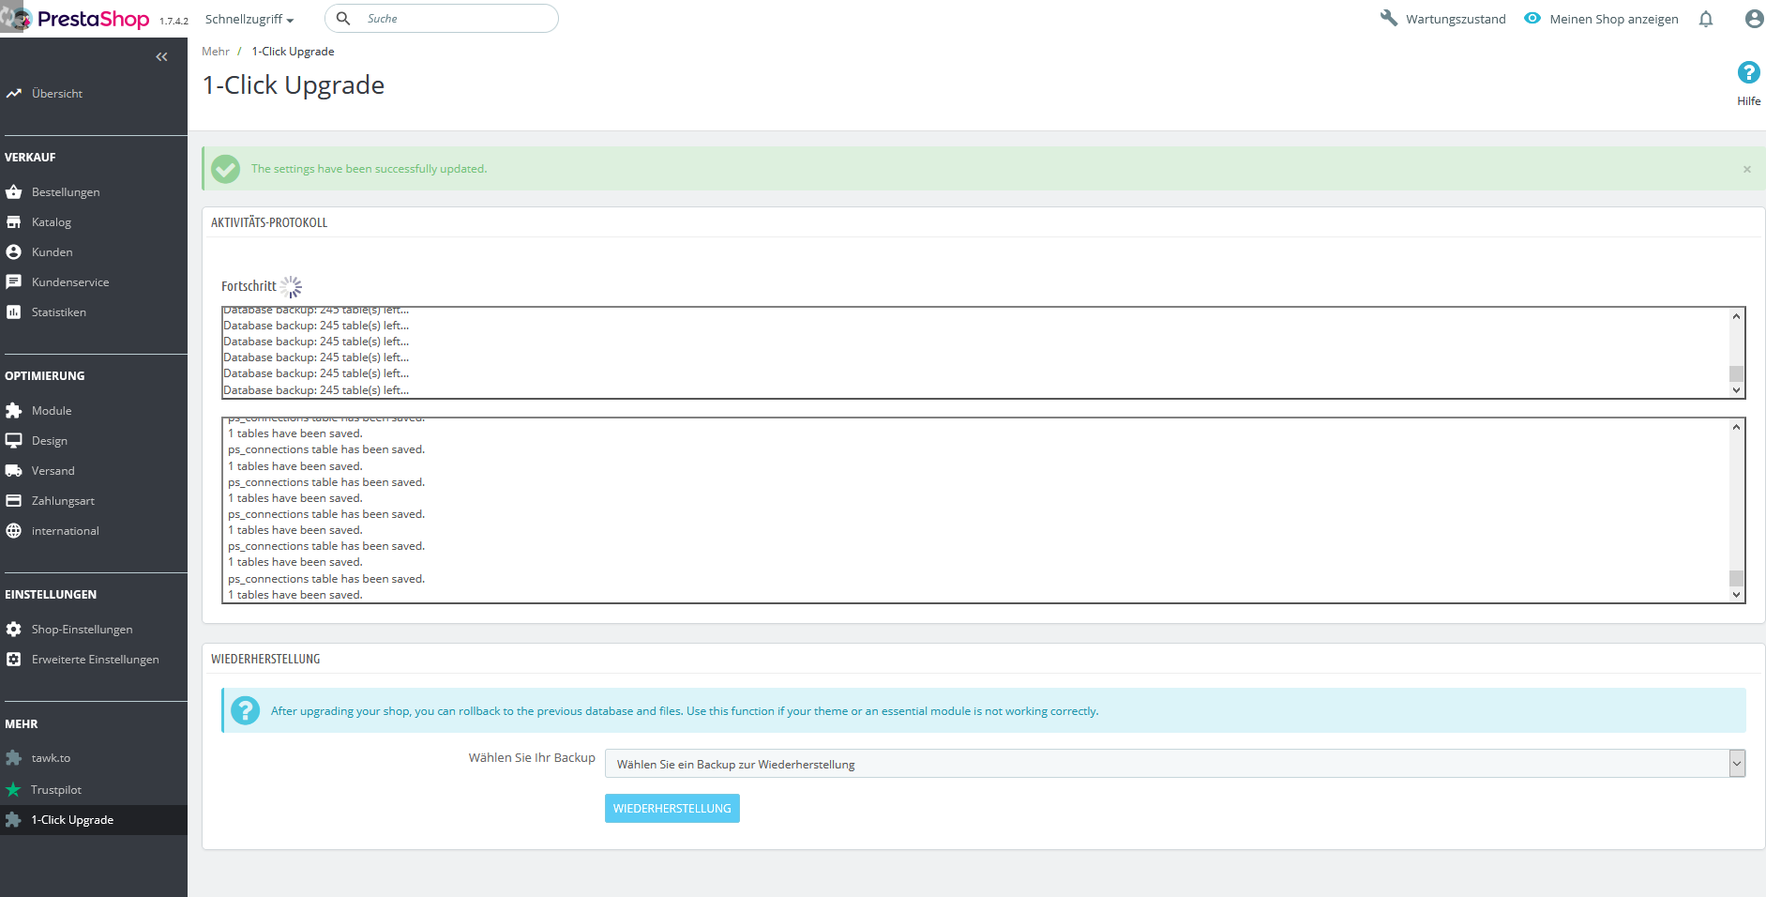Click lower log scrollbar up arrow
This screenshot has width=1766, height=897.
1736,427
